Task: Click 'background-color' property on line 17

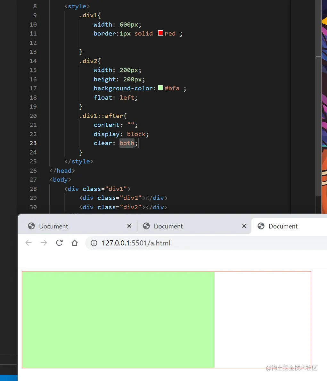Action: point(123,88)
